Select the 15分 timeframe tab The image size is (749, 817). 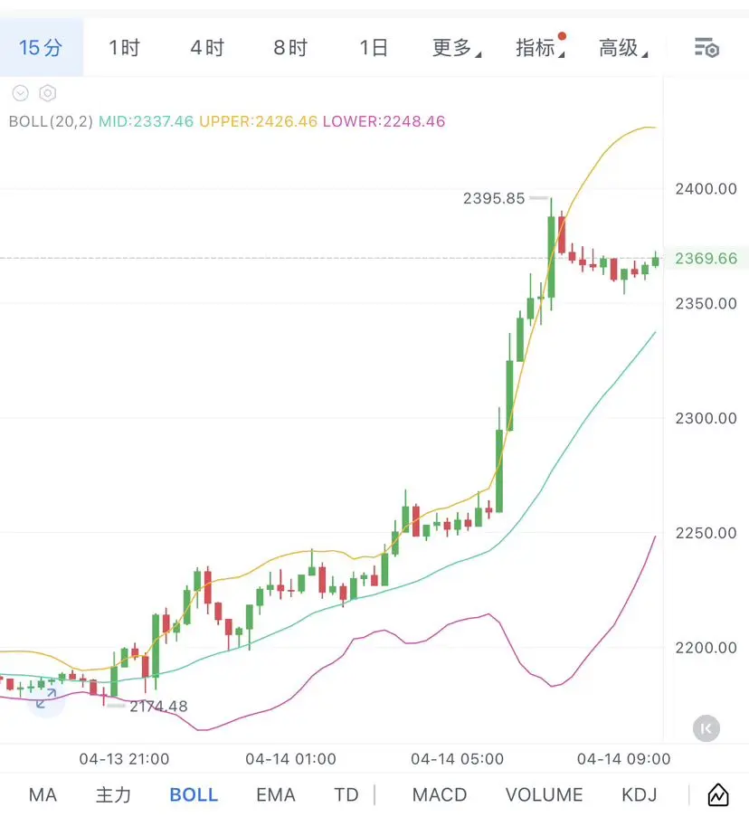coord(41,48)
